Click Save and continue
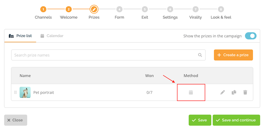 click(x=236, y=120)
